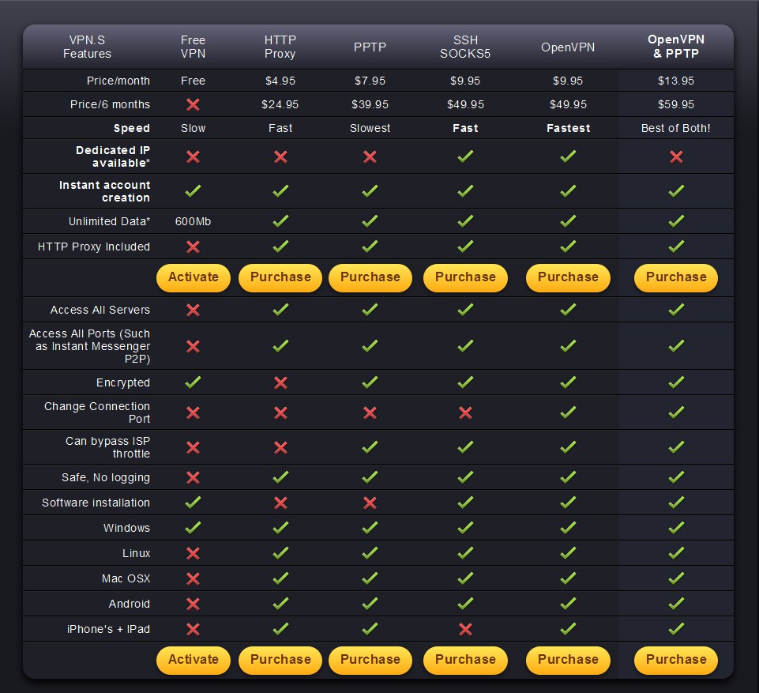Screen dimensions: 759x693
Task: Click green check for PPTP Access All Ports
Action: [370, 346]
